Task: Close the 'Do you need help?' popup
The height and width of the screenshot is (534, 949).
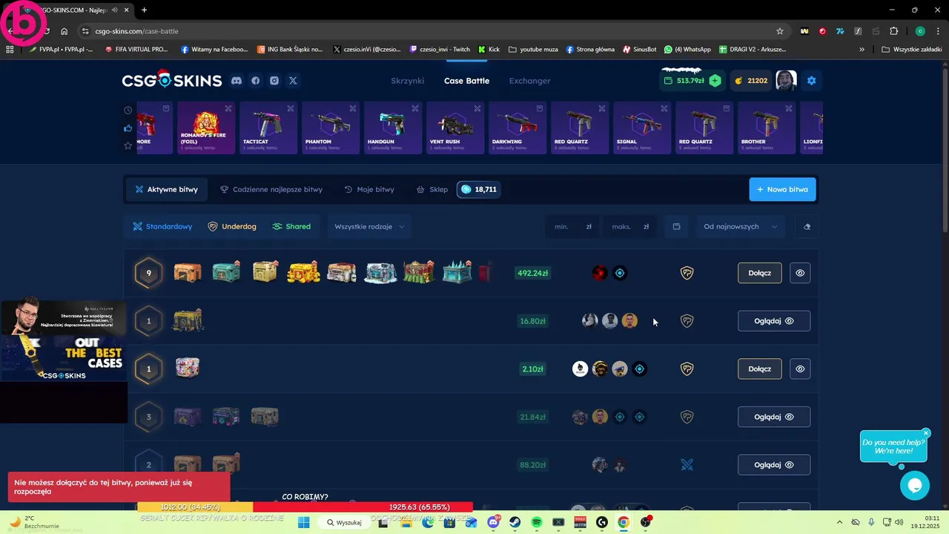Action: (926, 433)
